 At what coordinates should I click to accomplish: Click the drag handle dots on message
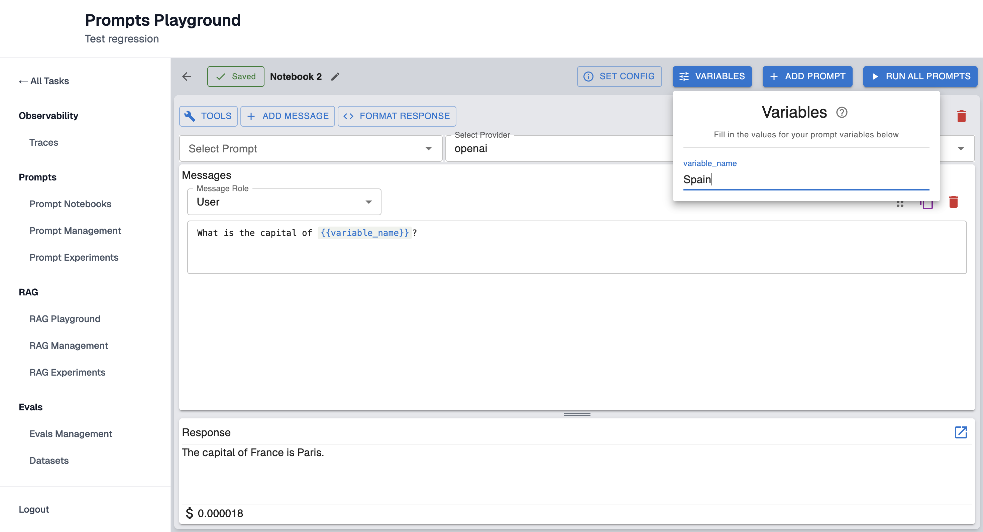tap(900, 205)
